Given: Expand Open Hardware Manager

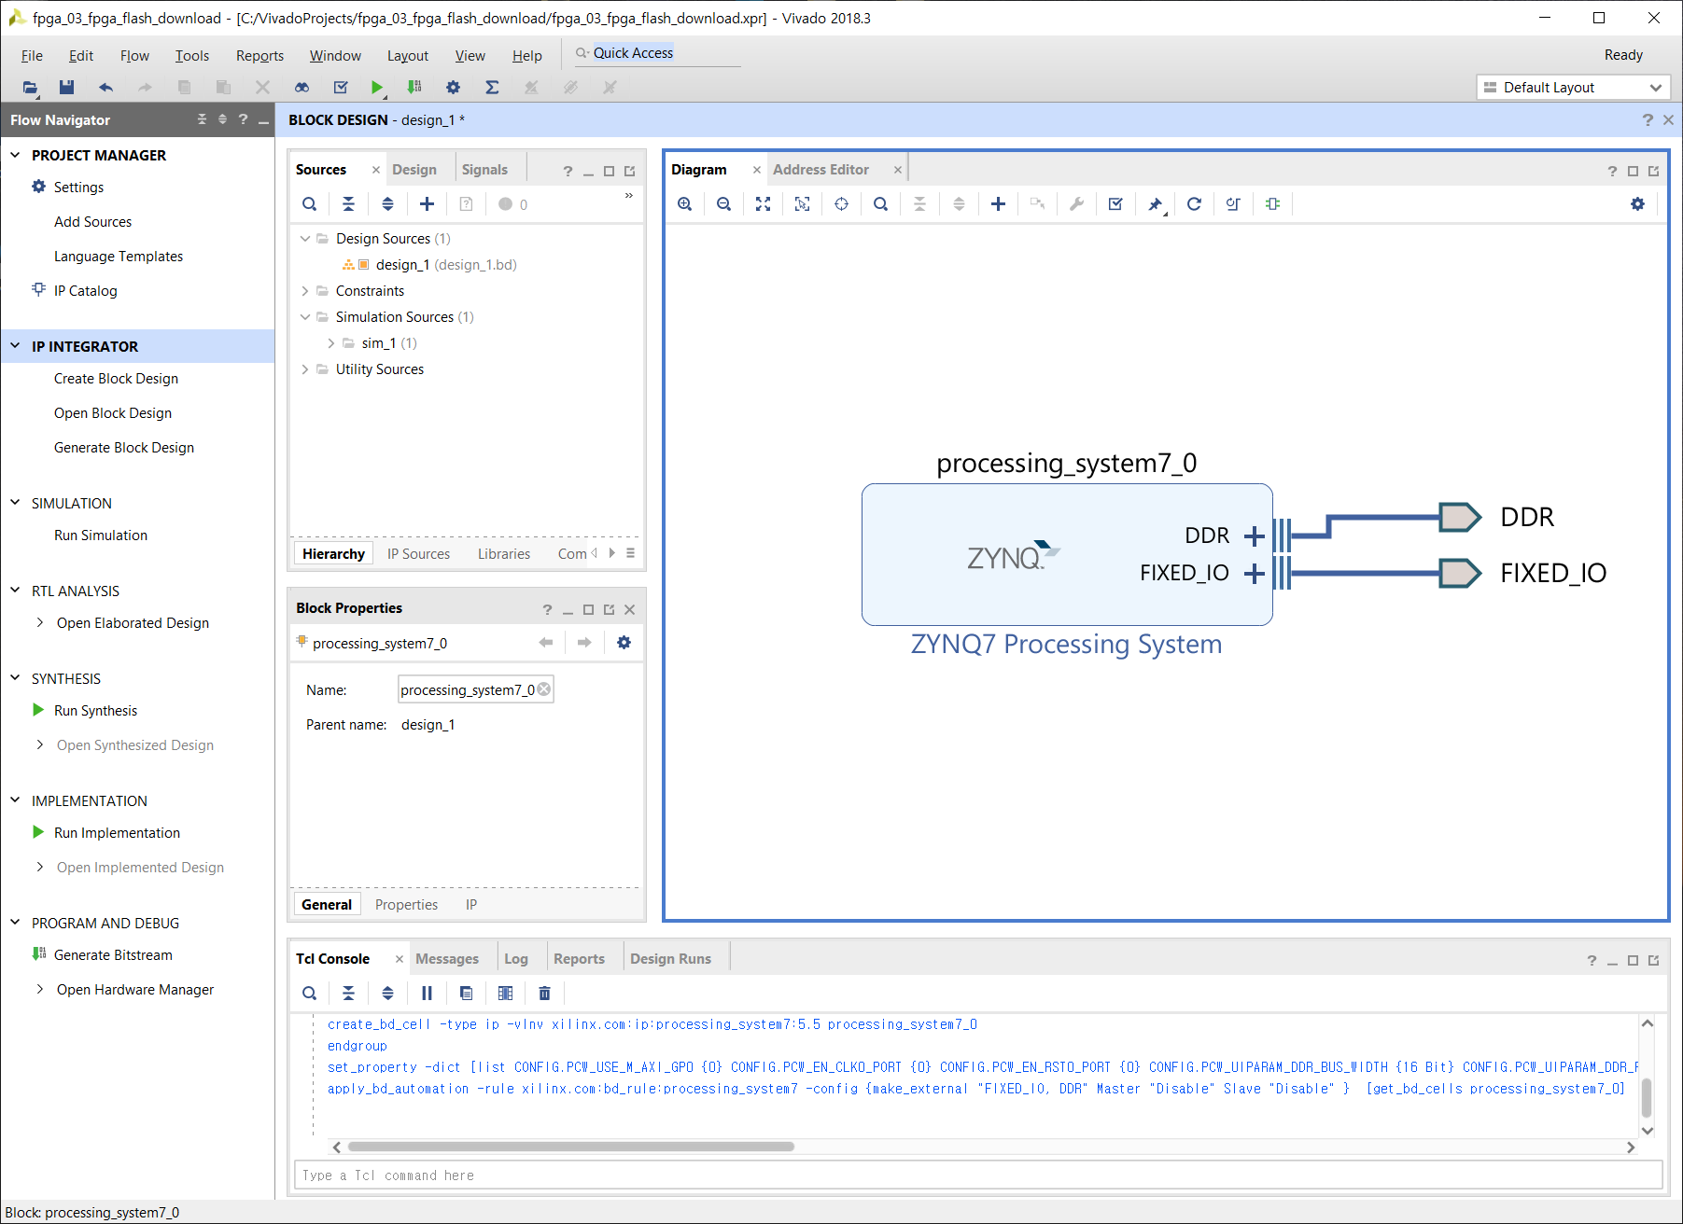Looking at the screenshot, I should pyautogui.click(x=39, y=989).
